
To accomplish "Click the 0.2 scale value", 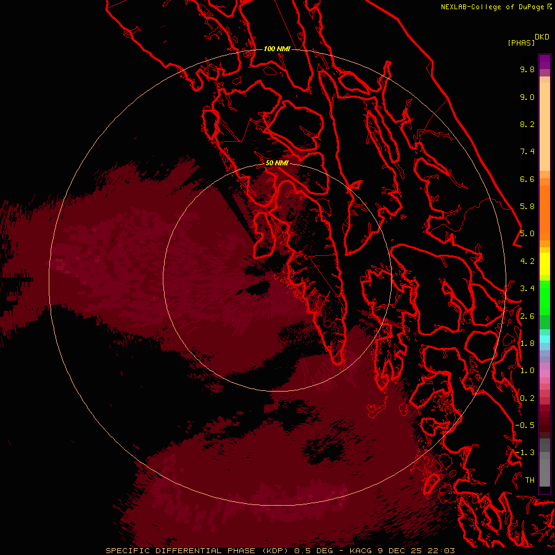I will pos(527,398).
